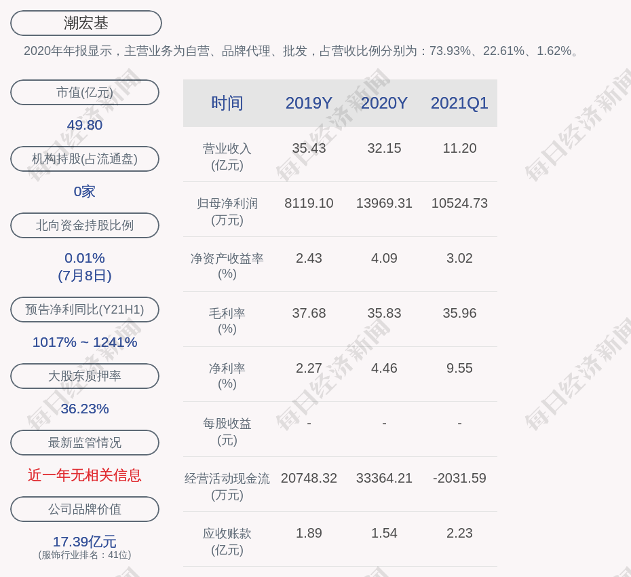
Task: Select the (7月8日) date text
Action: [x=85, y=276]
